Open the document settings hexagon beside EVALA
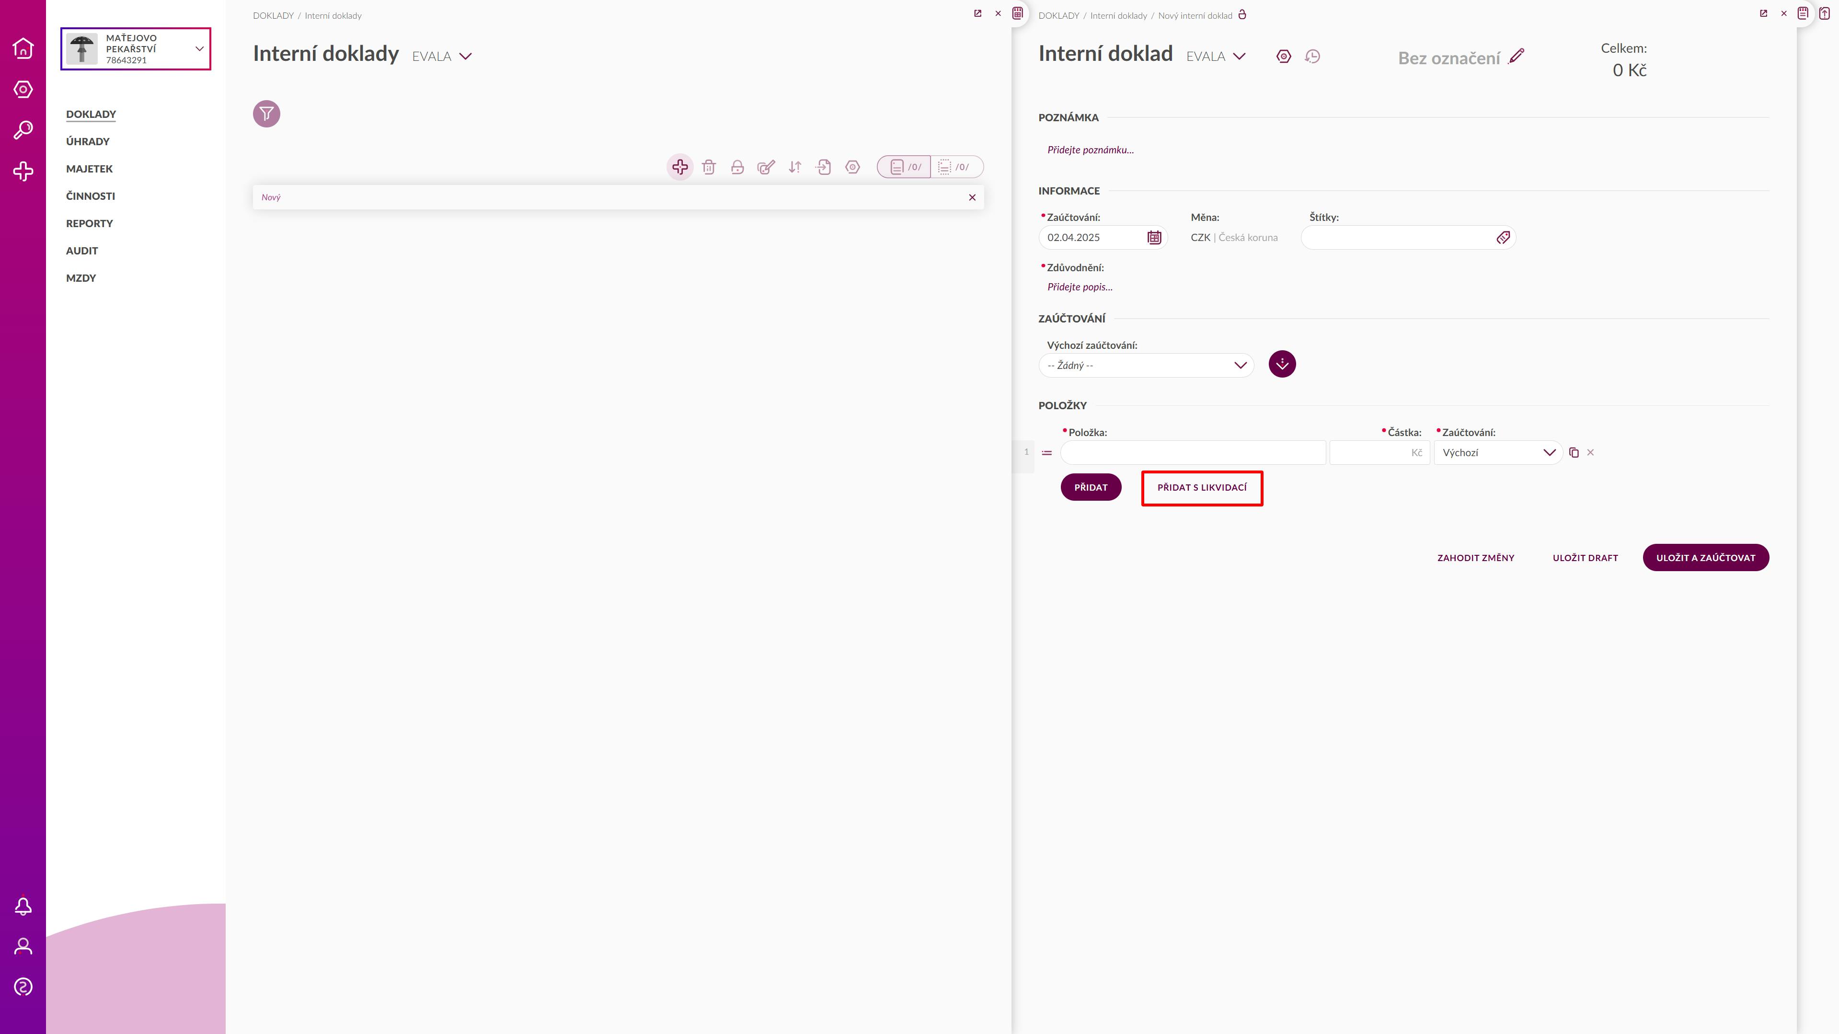1839x1034 pixels. (x=1284, y=57)
